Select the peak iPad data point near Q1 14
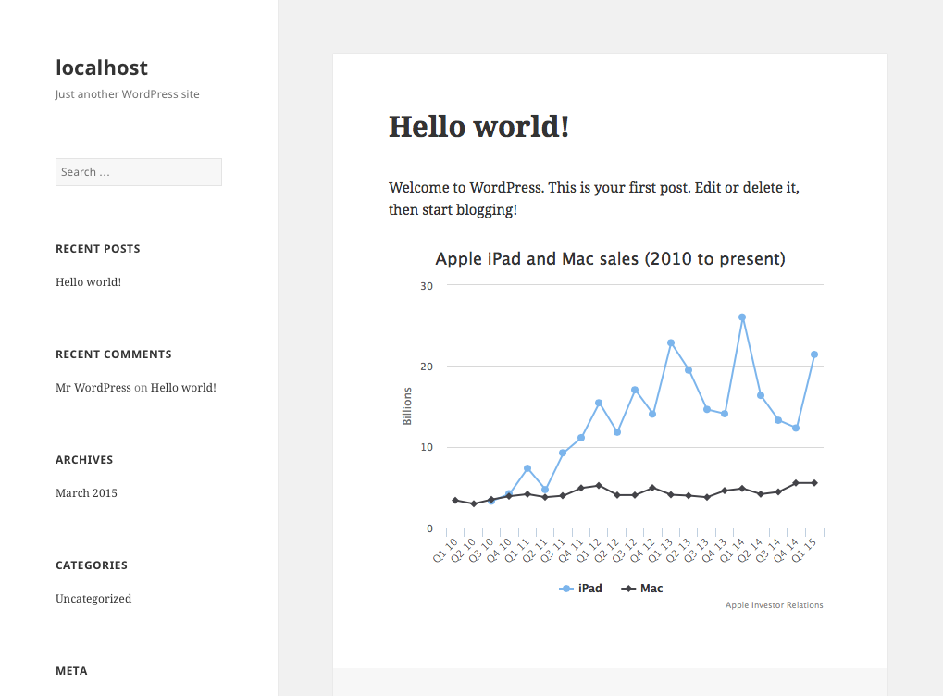 tap(741, 317)
